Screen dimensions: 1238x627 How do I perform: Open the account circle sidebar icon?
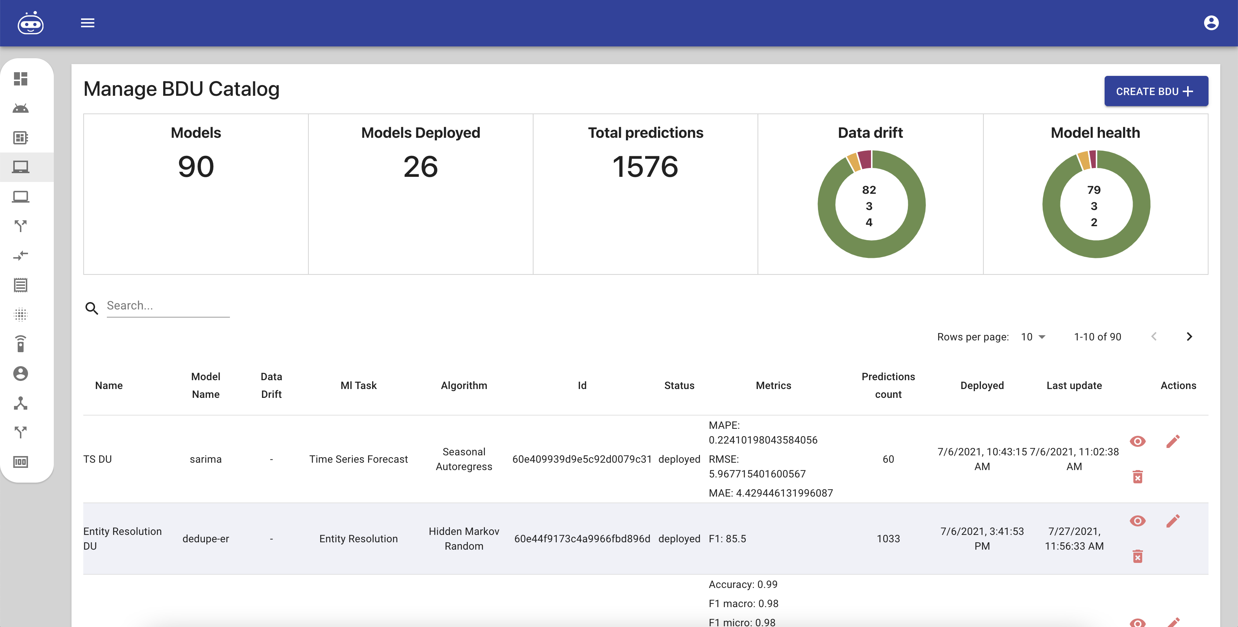click(21, 373)
